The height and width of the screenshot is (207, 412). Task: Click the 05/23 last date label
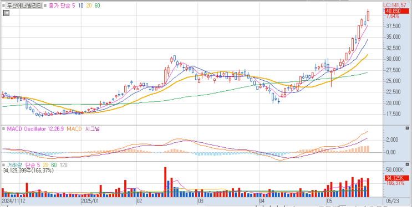(392, 201)
